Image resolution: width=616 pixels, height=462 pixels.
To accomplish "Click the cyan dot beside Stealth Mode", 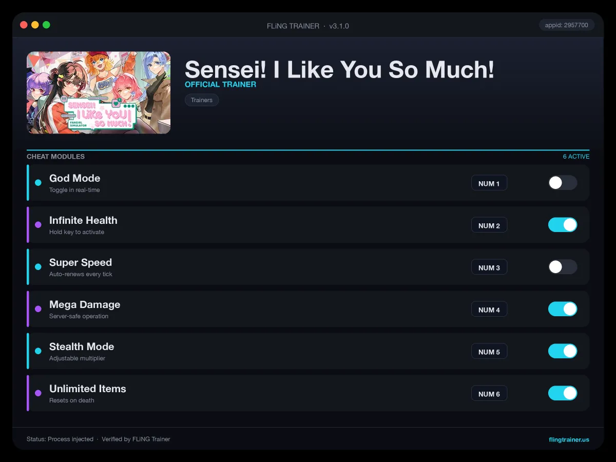I will pyautogui.click(x=38, y=351).
